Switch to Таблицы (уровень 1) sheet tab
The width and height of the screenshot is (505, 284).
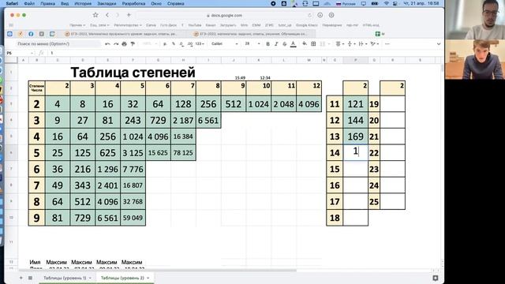click(x=65, y=278)
